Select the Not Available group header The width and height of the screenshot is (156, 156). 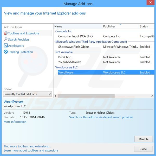tap(64, 52)
